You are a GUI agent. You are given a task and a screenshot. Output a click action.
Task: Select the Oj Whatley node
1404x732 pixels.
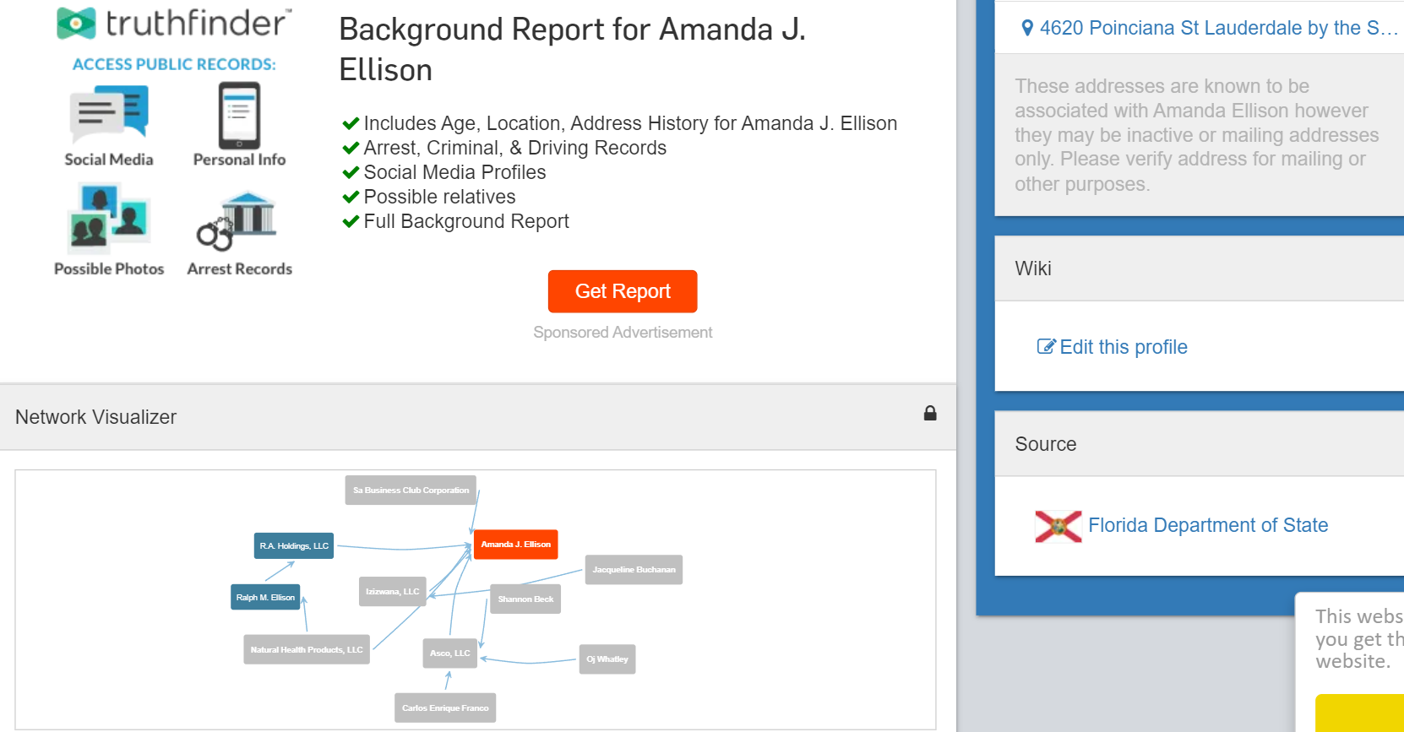point(607,659)
